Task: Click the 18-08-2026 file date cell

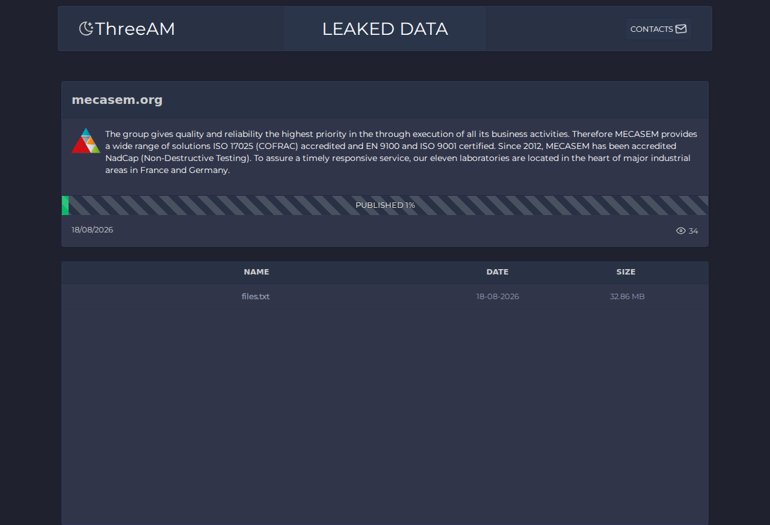Action: point(497,297)
